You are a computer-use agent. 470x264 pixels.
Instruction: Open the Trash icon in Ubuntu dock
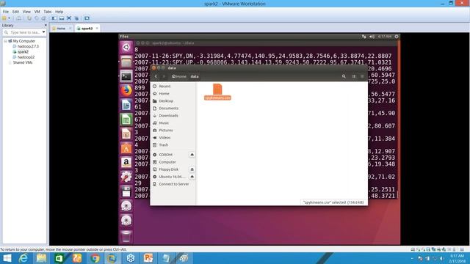[x=126, y=236]
